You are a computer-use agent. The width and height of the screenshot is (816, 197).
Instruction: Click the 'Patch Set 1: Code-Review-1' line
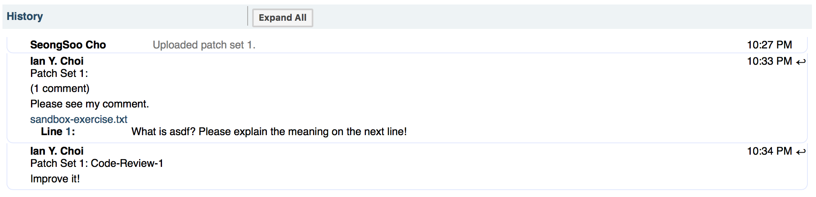pos(97,163)
